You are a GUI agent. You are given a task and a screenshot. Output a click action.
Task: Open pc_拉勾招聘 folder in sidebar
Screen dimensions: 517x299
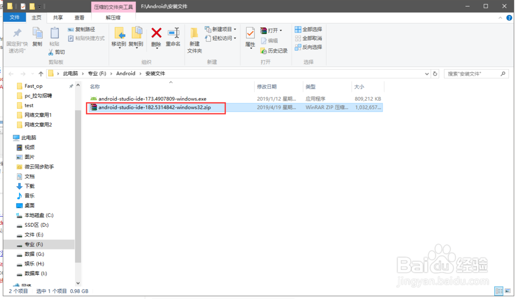pyautogui.click(x=38, y=96)
